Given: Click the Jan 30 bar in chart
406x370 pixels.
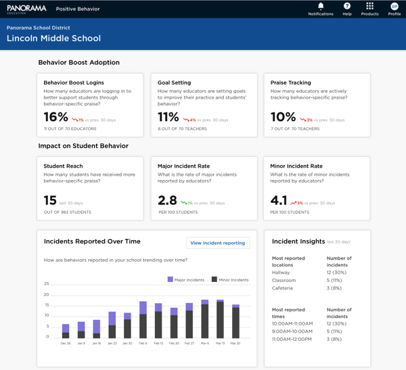Looking at the screenshot, I should [x=127, y=326].
